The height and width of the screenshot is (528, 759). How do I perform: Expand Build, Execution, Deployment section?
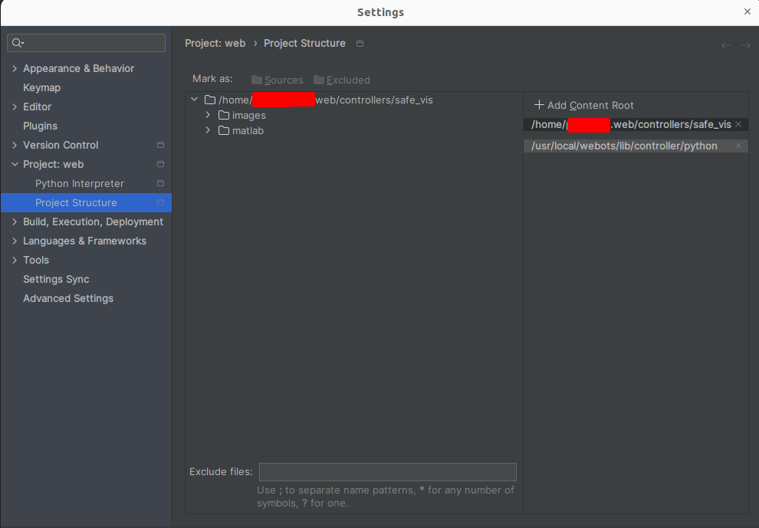point(15,221)
